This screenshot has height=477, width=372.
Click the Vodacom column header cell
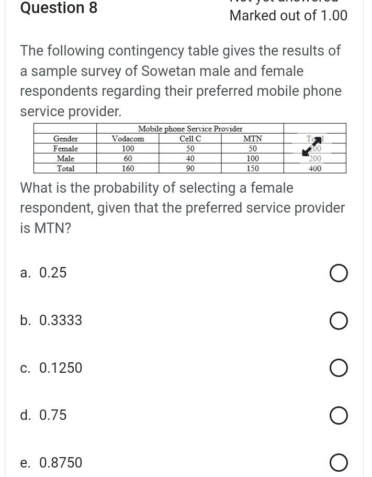127,139
